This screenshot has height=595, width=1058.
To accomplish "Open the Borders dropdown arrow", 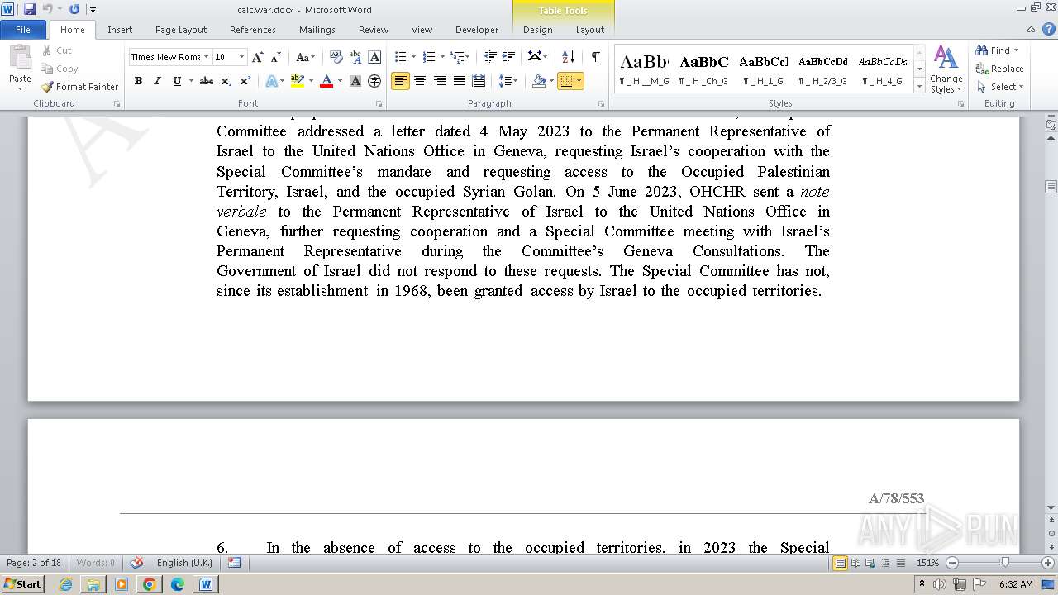I will tap(579, 81).
